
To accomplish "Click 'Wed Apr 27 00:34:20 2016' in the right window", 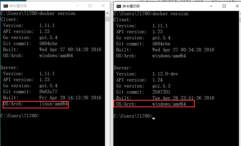I will (x=183, y=50).
